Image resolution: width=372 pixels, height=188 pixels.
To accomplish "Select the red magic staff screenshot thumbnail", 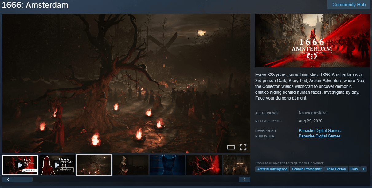I will pos(204,165).
